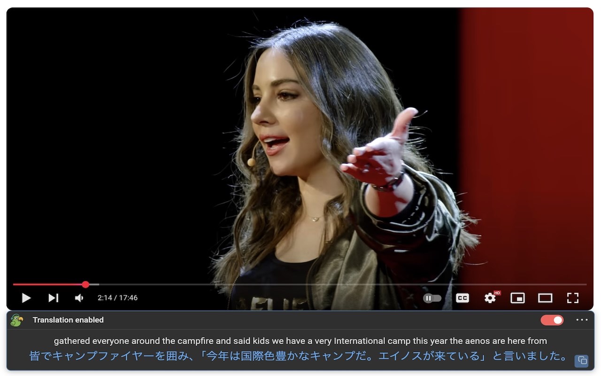Click the parrot extension logo
601x376 pixels.
16,320
